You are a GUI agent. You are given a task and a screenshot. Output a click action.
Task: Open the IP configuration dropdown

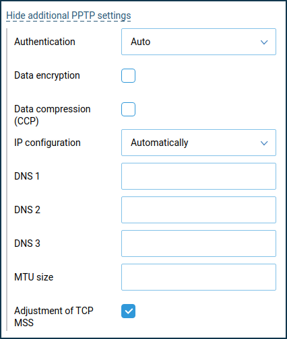[199, 143]
